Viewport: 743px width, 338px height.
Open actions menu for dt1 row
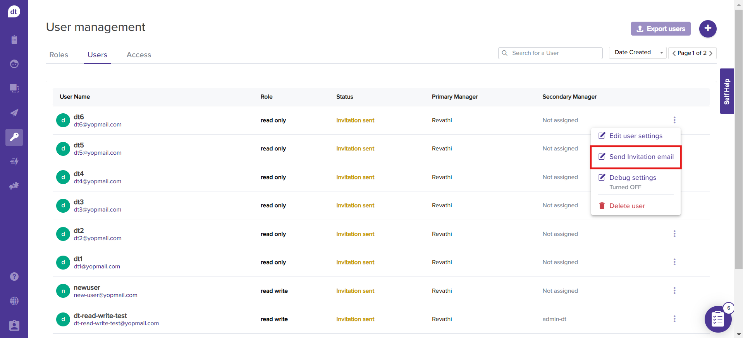pyautogui.click(x=674, y=262)
